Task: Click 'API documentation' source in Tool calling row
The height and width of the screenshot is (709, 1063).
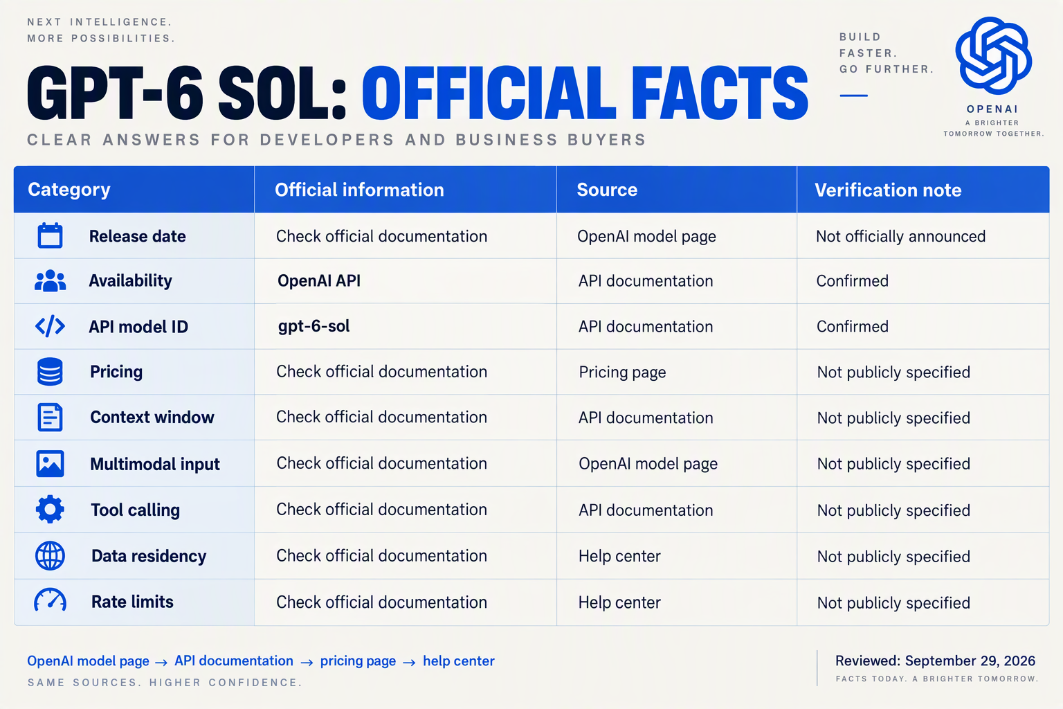Action: (x=646, y=510)
